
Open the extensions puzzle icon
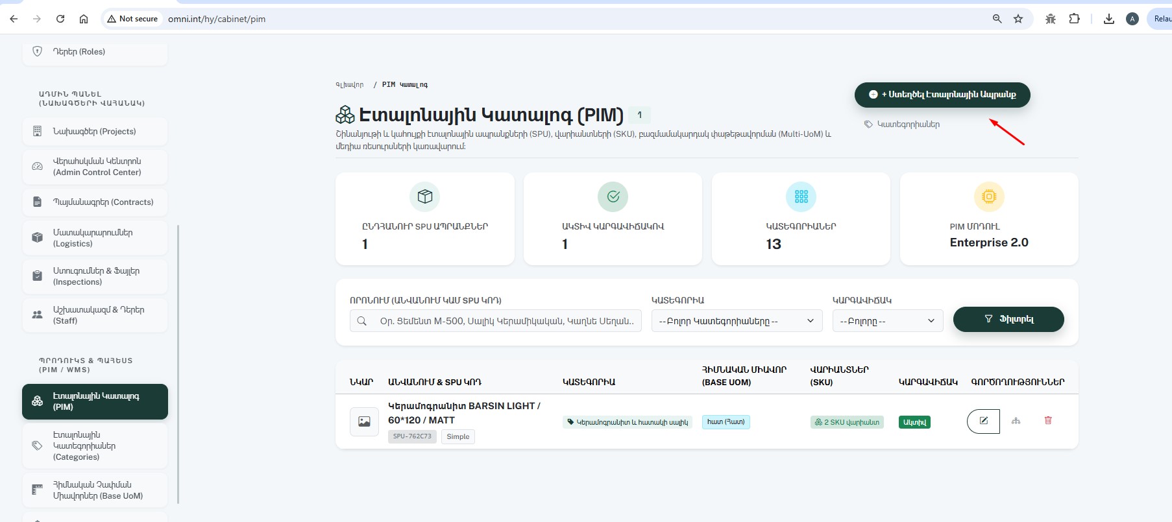tap(1074, 19)
